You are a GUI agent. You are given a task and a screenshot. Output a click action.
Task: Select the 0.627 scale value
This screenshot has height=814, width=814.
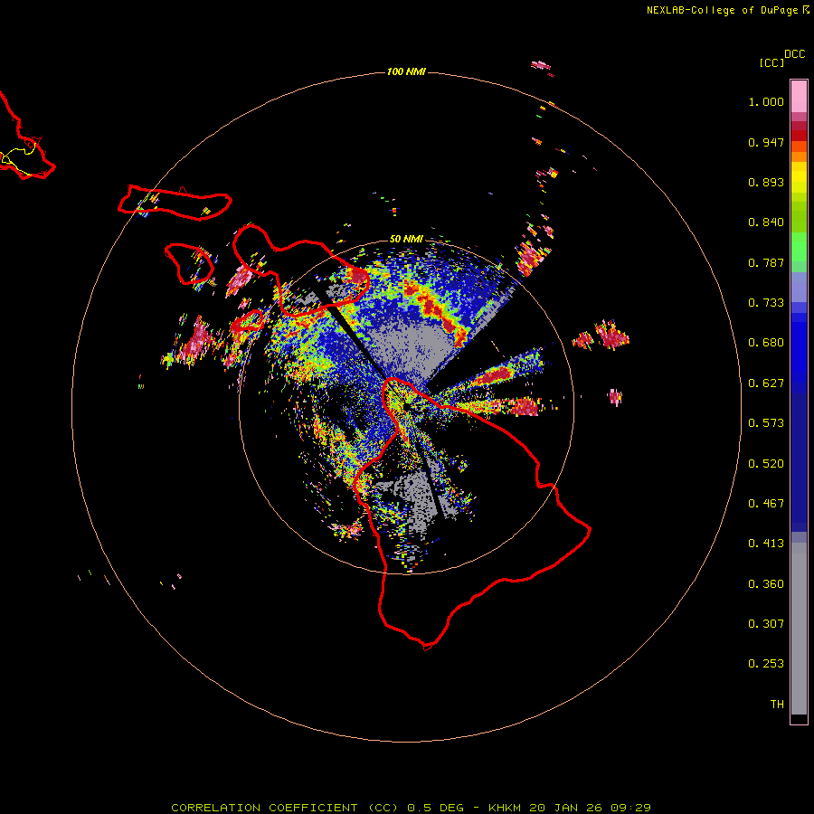point(766,383)
